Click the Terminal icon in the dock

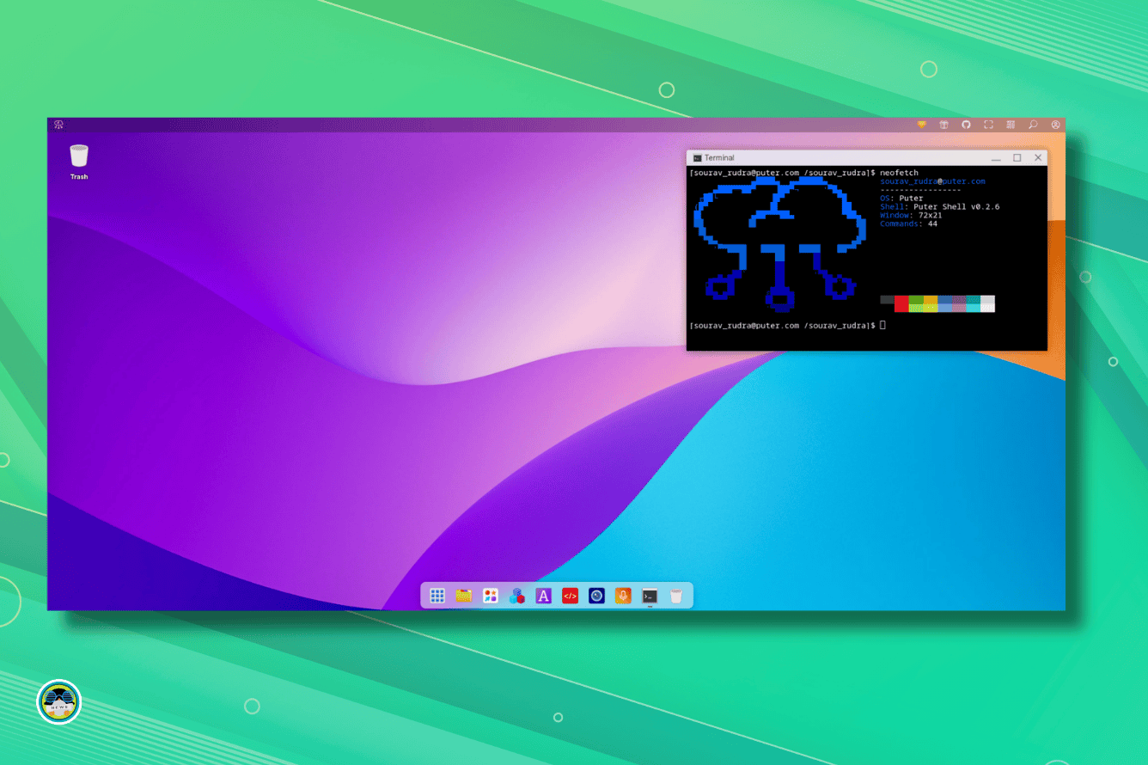pyautogui.click(x=650, y=596)
